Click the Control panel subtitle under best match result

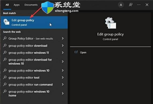point(19,25)
